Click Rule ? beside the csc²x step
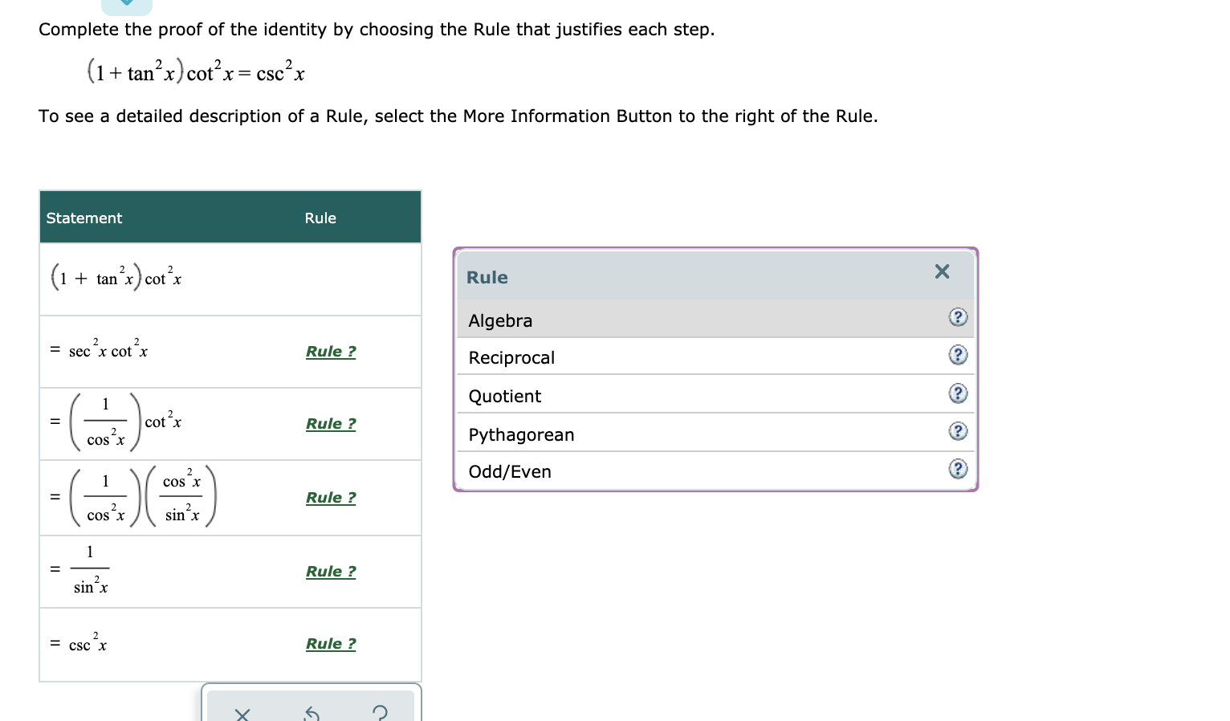 (x=331, y=643)
